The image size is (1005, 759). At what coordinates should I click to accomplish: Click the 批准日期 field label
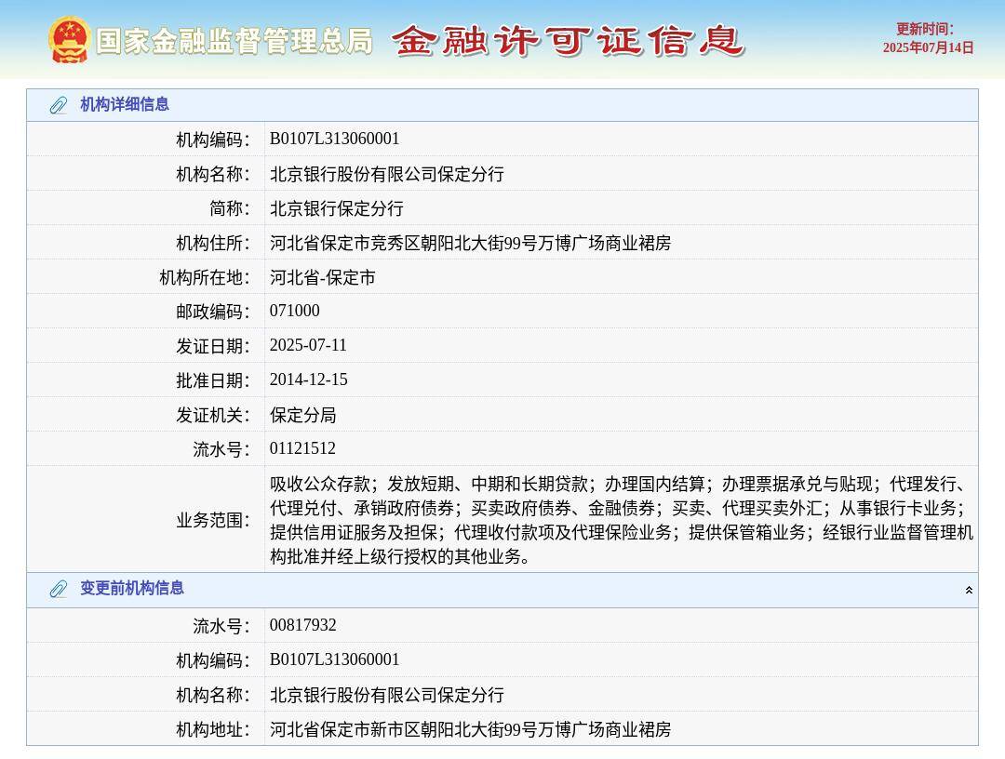[213, 380]
